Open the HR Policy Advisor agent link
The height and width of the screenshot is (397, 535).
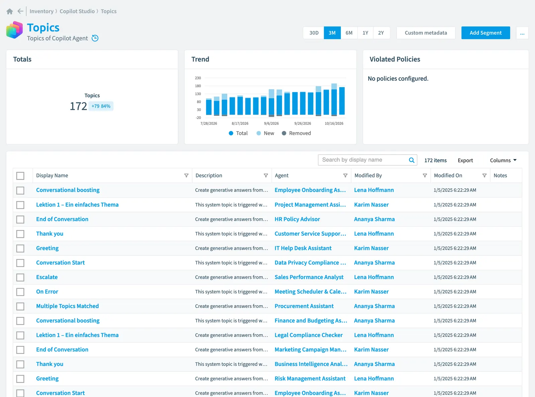(x=297, y=219)
